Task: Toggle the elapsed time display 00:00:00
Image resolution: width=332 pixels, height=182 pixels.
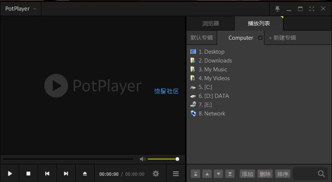Action: point(109,174)
